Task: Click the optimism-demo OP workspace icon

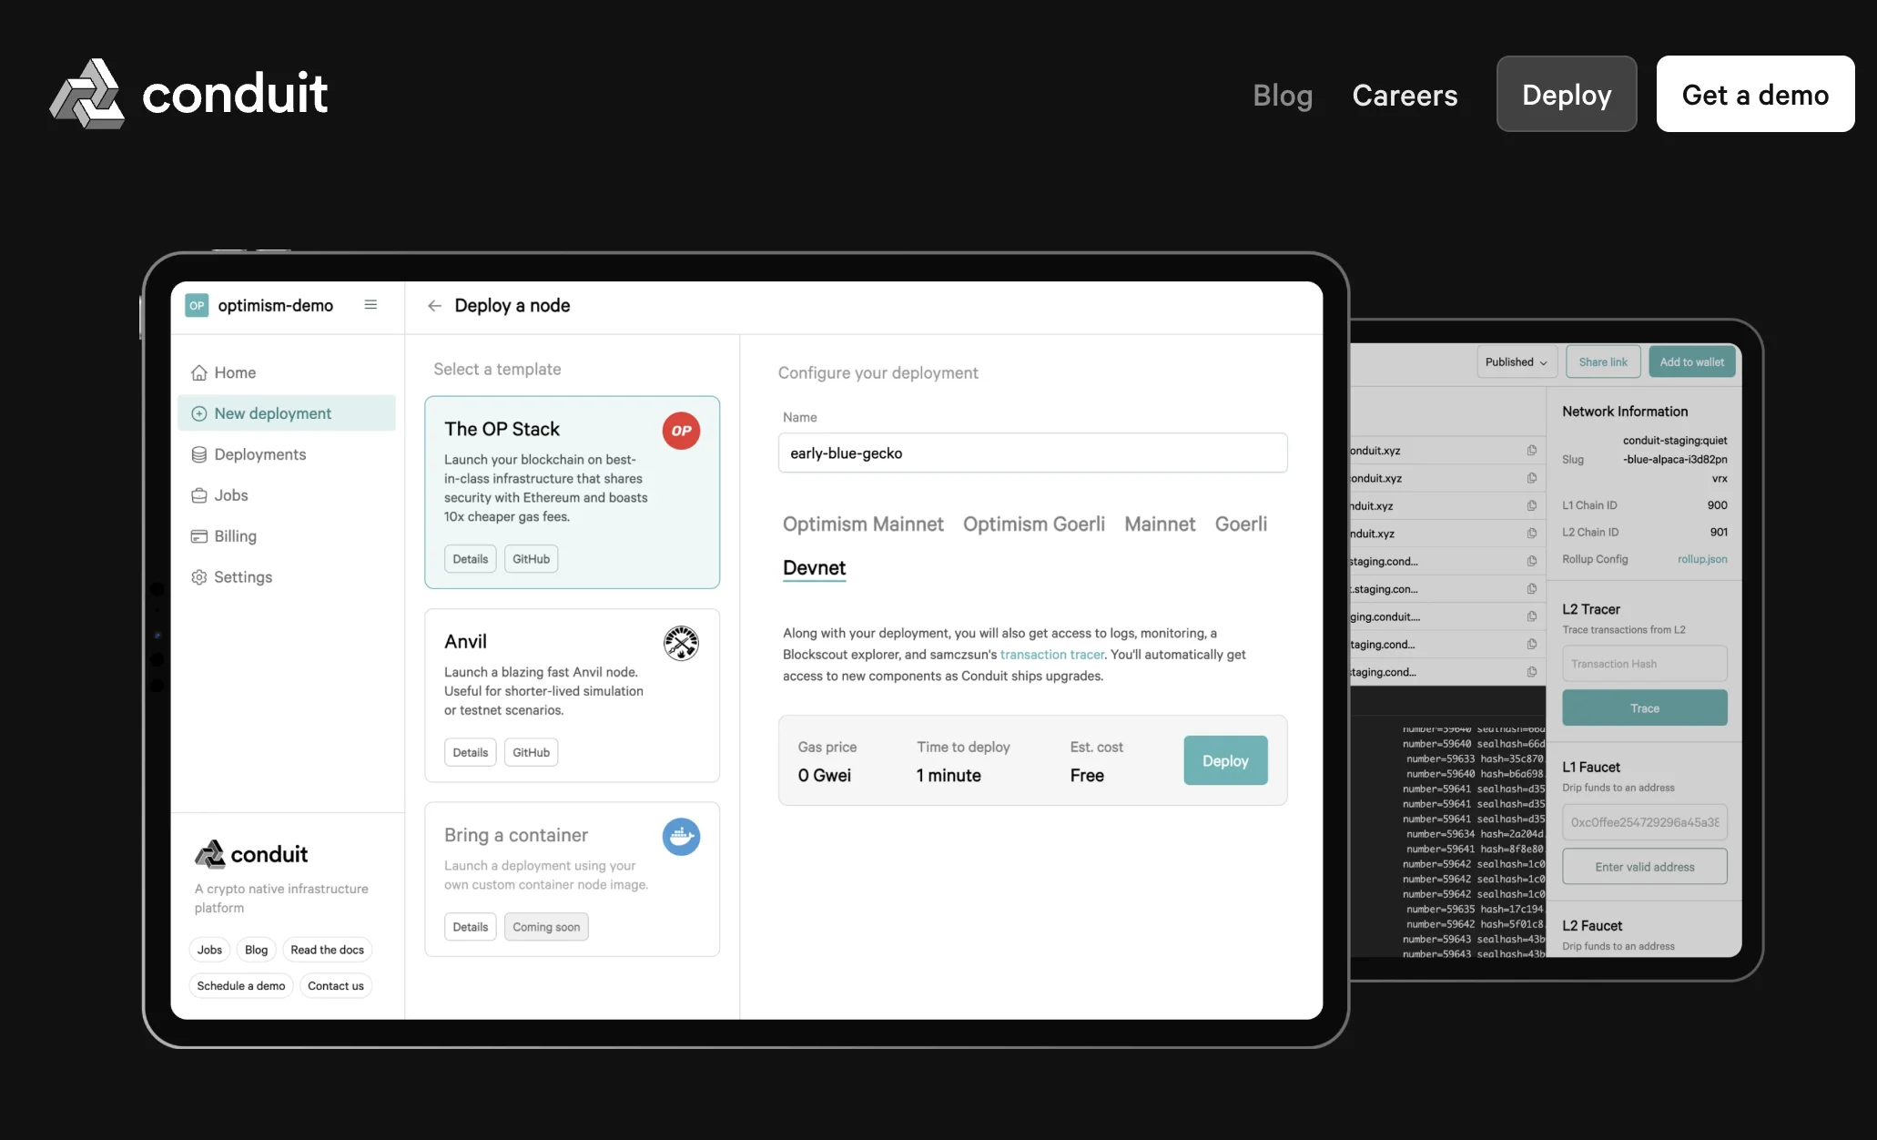Action: (x=197, y=305)
